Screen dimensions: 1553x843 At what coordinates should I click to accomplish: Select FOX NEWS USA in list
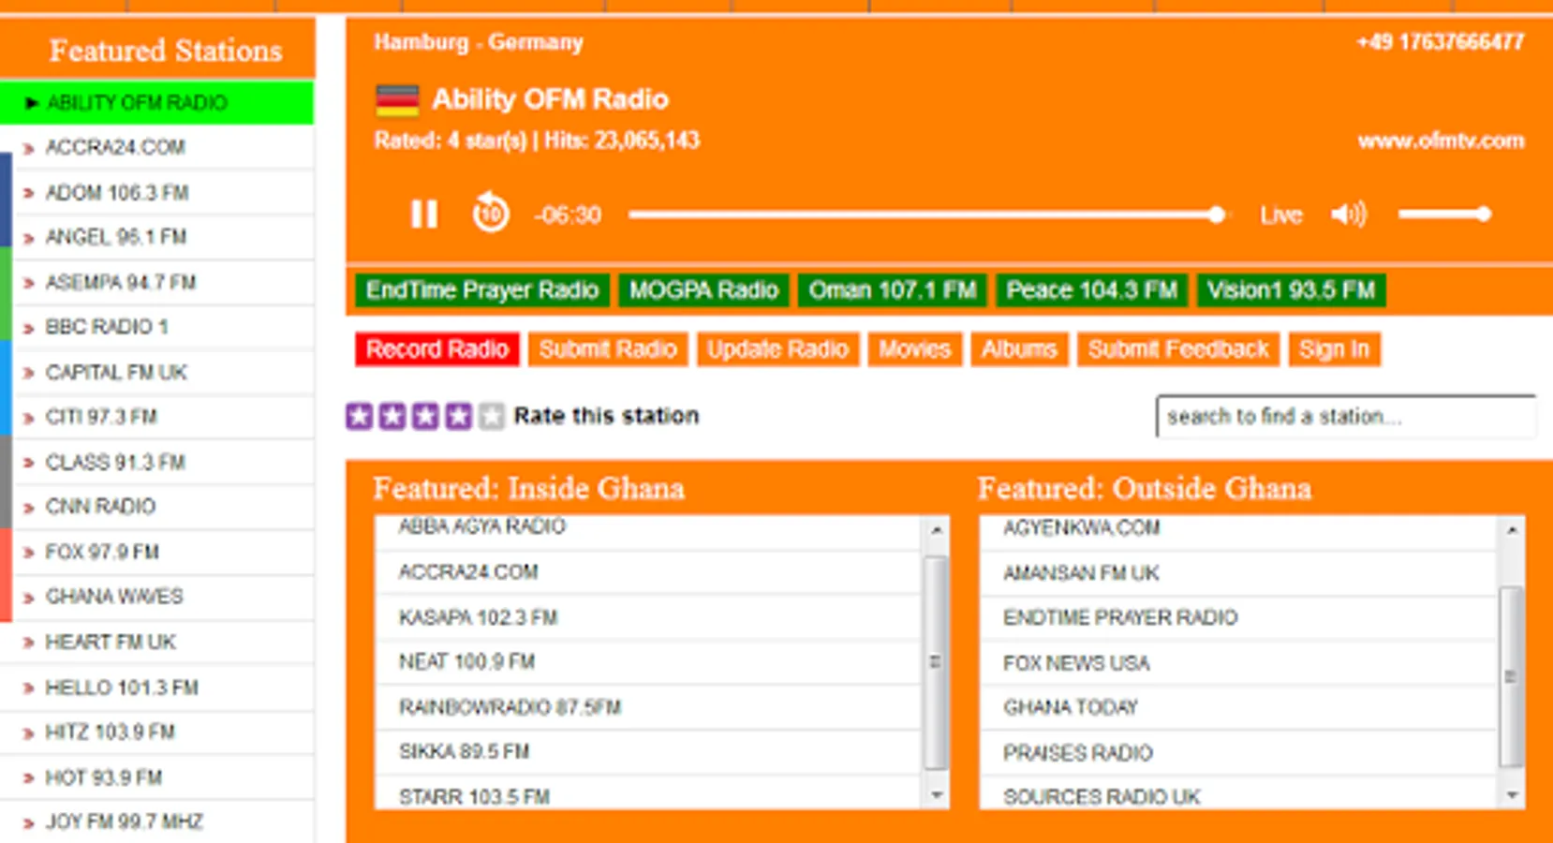pyautogui.click(x=1238, y=662)
